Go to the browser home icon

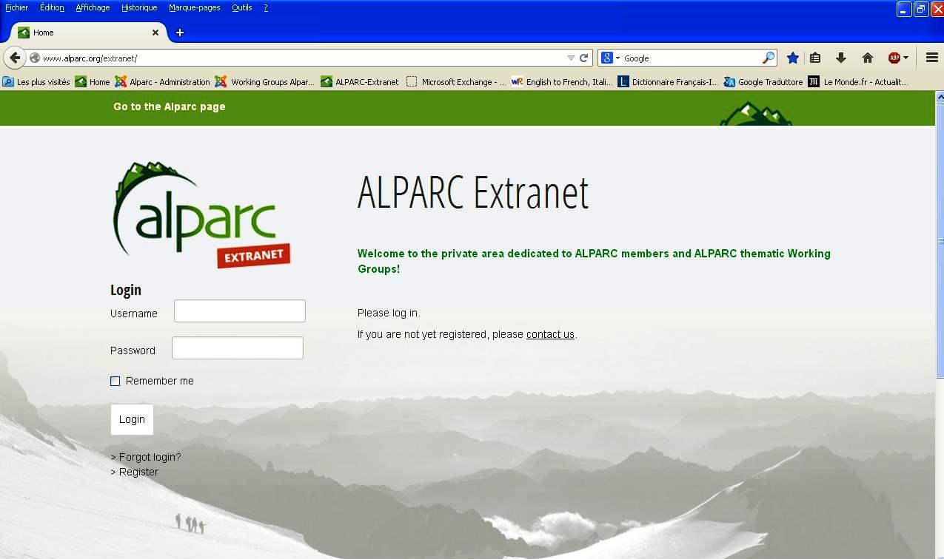pos(868,58)
